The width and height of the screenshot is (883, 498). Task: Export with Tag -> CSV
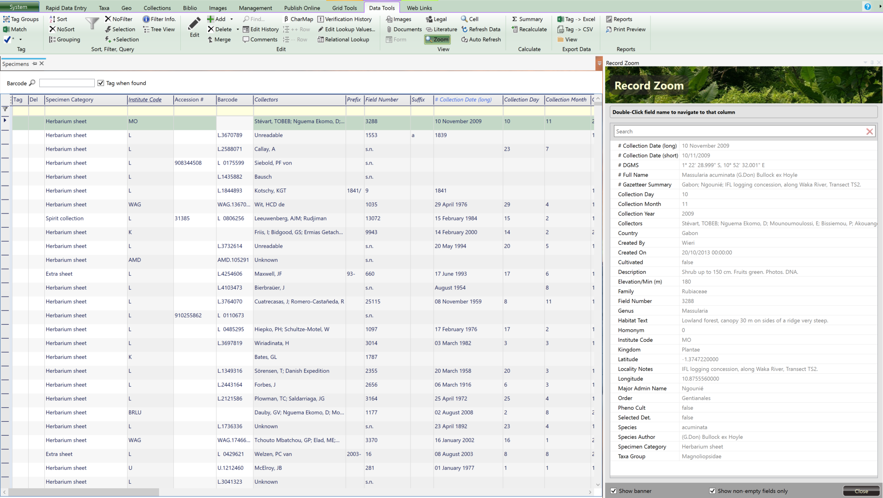click(575, 29)
